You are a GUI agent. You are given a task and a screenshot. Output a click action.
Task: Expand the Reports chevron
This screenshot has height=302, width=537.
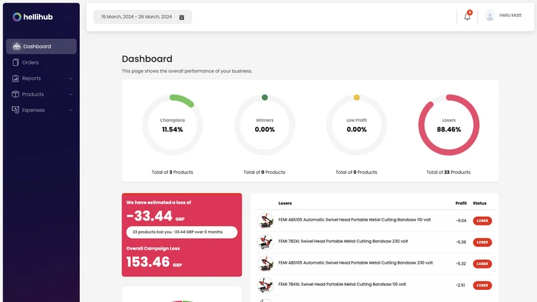70,79
